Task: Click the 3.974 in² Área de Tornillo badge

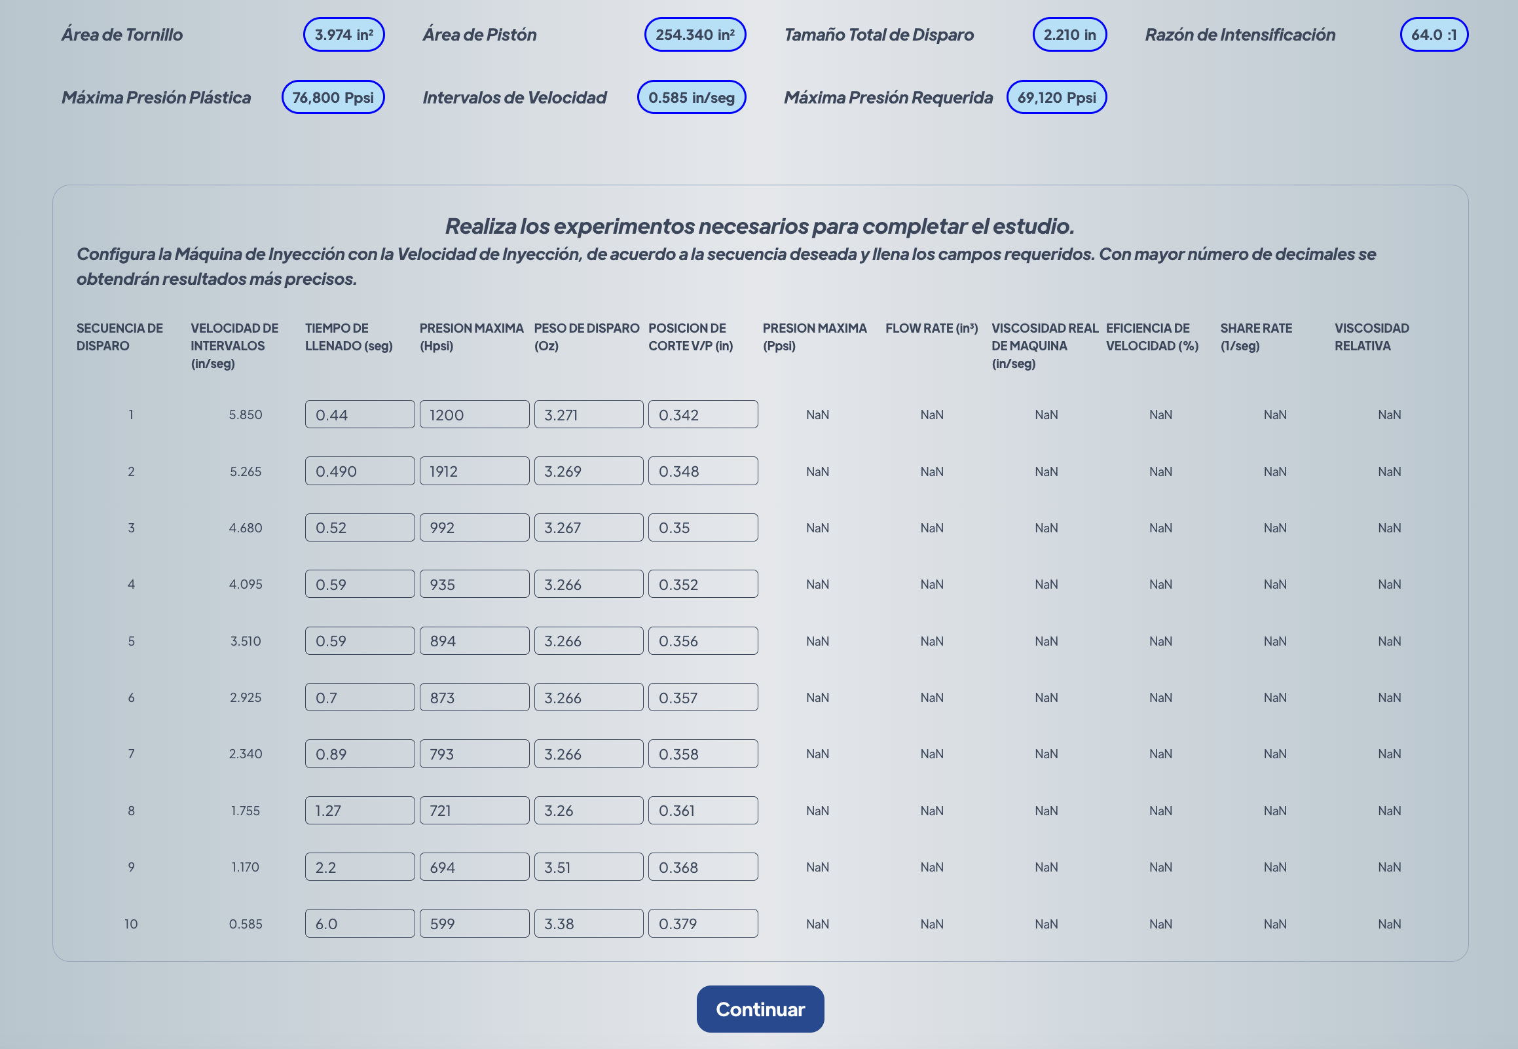Action: (x=344, y=35)
